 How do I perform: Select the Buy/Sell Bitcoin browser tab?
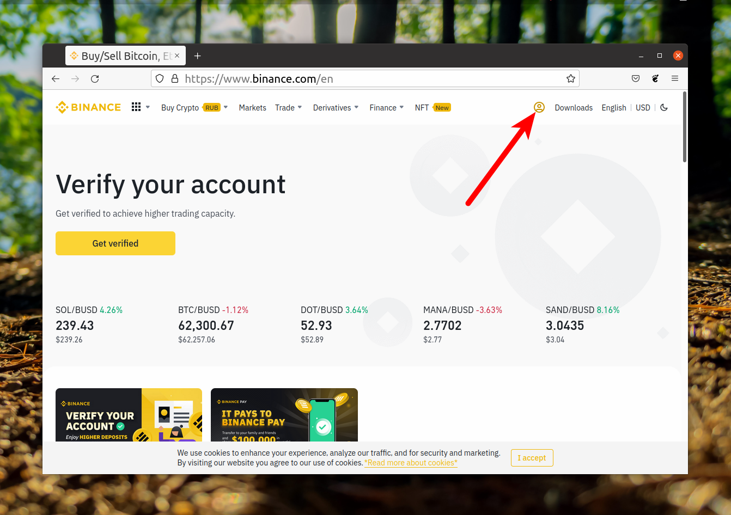click(125, 56)
